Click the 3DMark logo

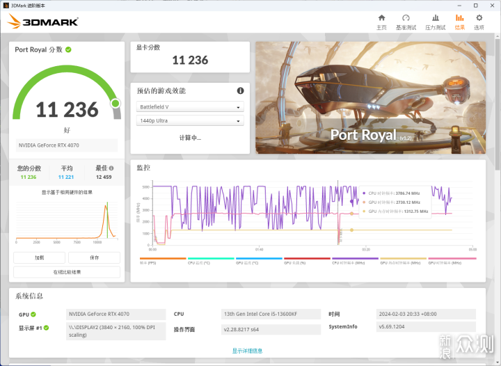[x=43, y=22]
